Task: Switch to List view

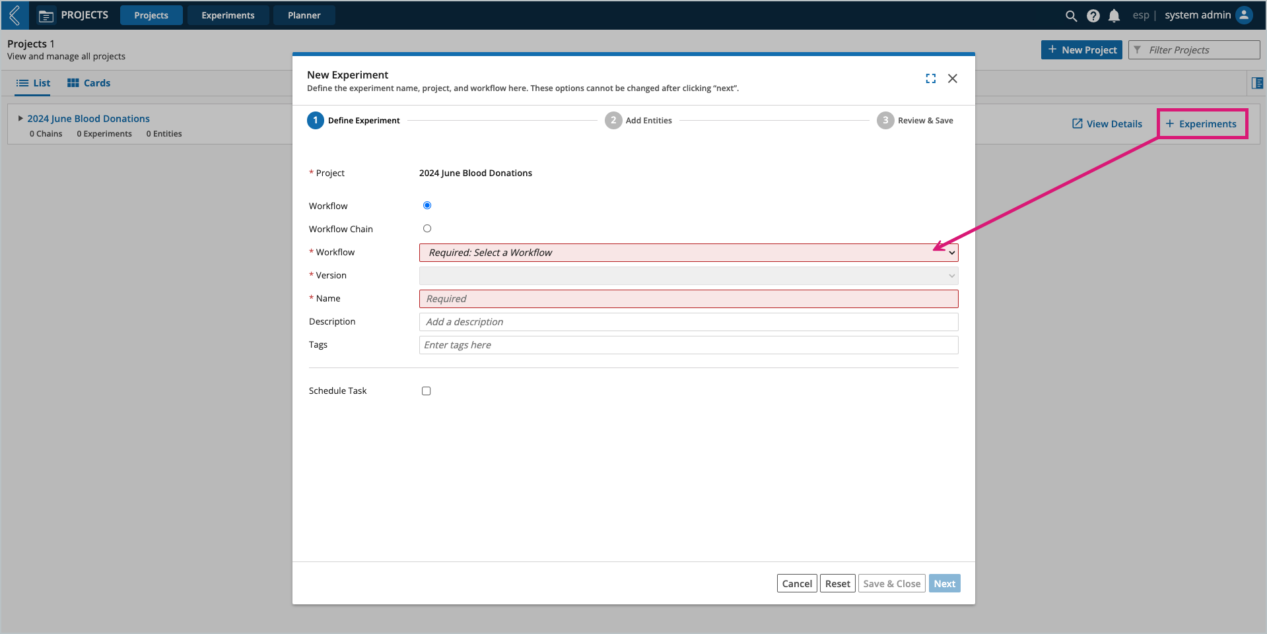Action: click(33, 83)
